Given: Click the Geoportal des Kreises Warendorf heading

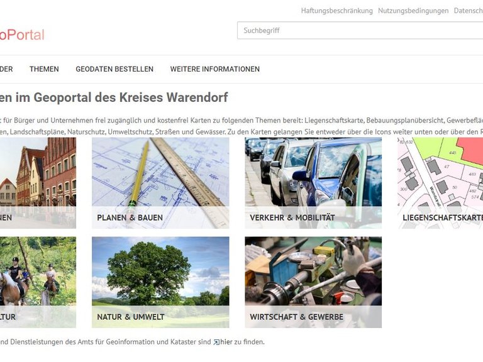Looking at the screenshot, I should click(x=113, y=97).
